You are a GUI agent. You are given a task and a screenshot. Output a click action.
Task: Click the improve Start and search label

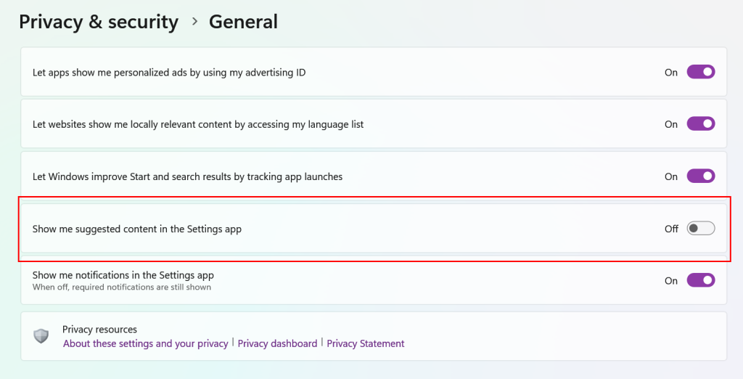(187, 176)
